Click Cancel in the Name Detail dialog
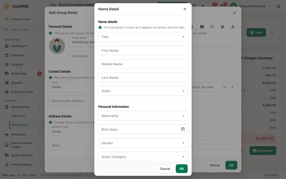 165,169
